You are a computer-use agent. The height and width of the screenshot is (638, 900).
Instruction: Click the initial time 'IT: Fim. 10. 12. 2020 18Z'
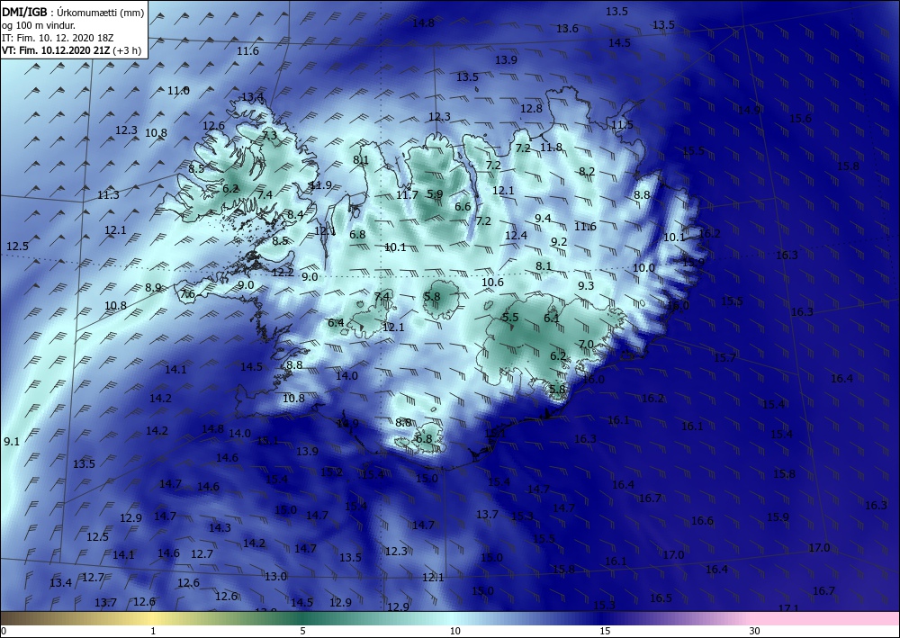pyautogui.click(x=56, y=39)
